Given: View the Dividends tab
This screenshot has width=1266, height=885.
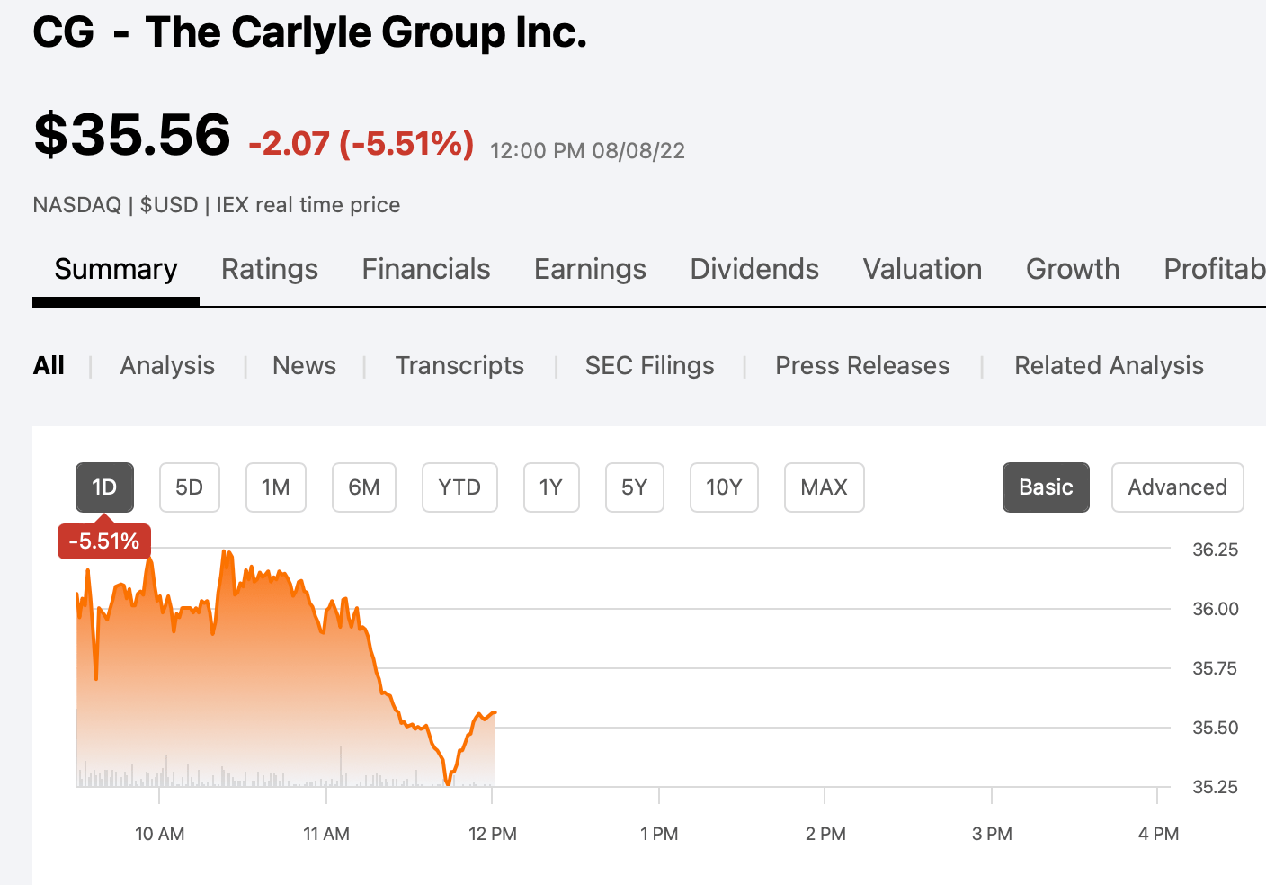Looking at the screenshot, I should [x=753, y=269].
